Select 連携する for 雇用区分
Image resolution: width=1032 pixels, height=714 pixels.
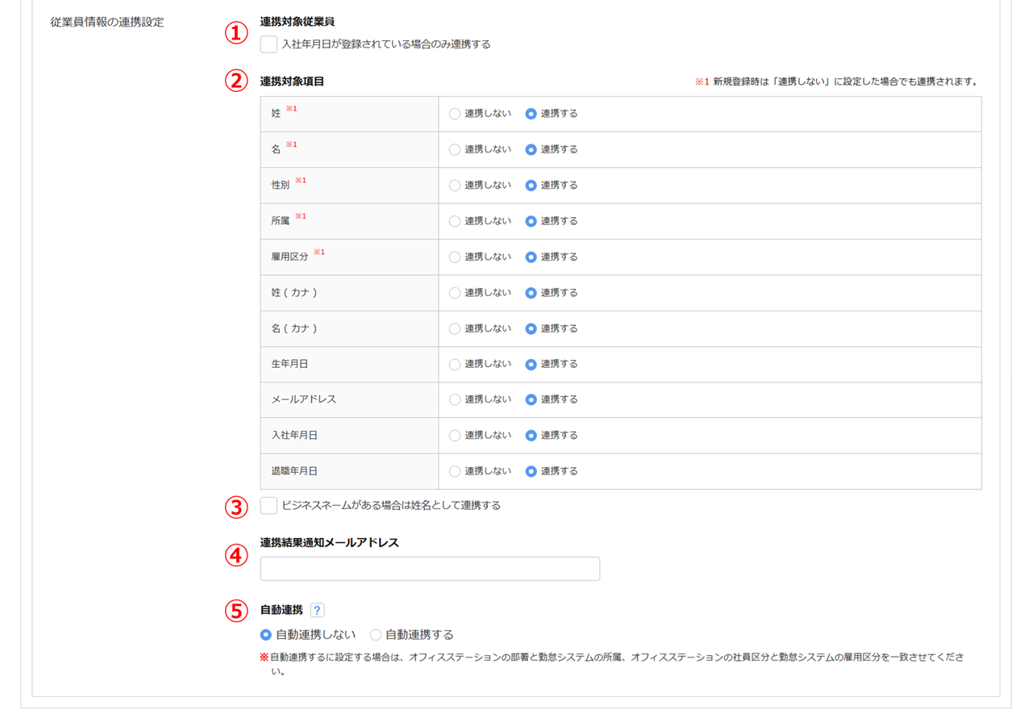pyautogui.click(x=531, y=257)
